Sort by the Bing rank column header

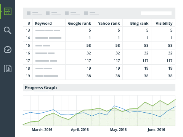coord(139,24)
